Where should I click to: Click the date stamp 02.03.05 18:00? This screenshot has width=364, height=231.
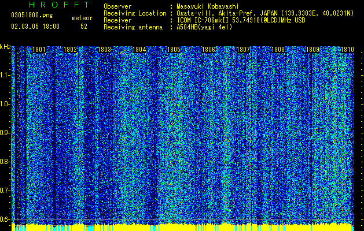pyautogui.click(x=35, y=27)
